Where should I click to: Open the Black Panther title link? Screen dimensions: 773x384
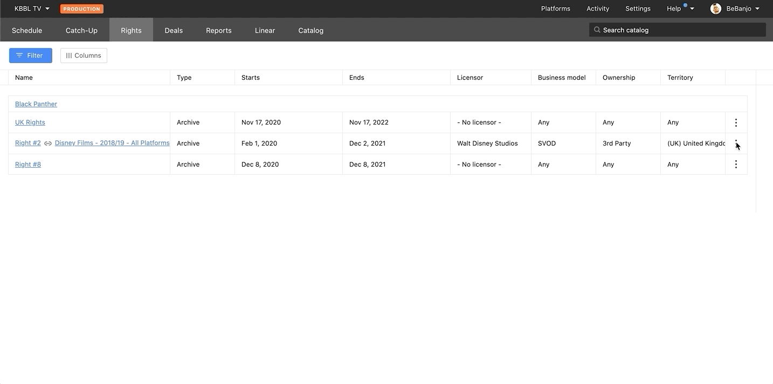tap(36, 104)
